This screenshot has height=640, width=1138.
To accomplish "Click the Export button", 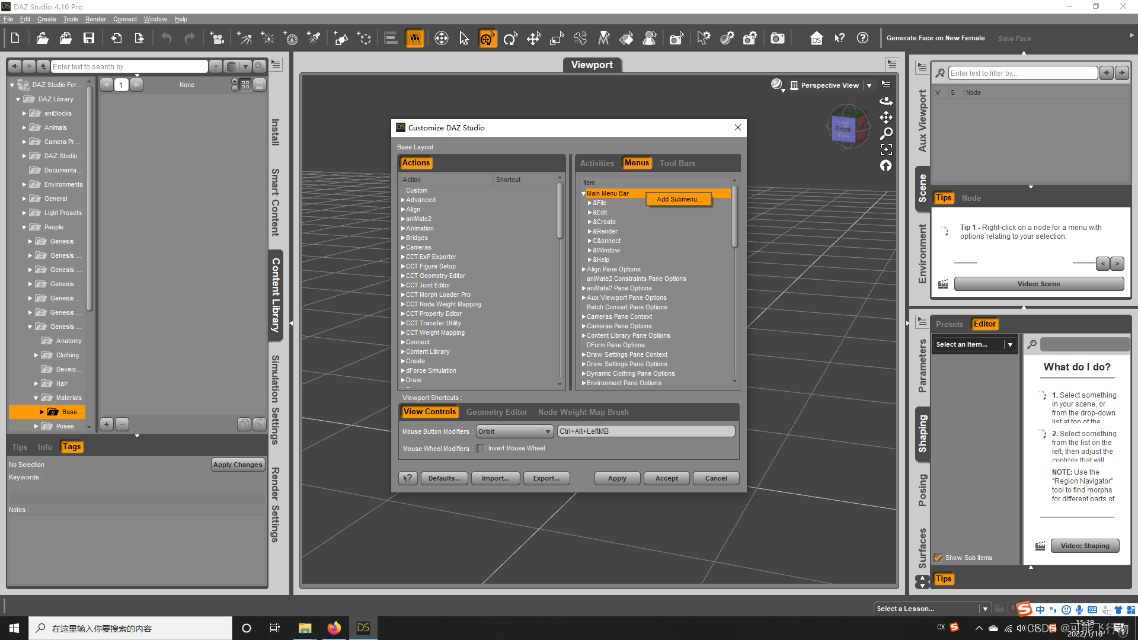I will pyautogui.click(x=546, y=478).
